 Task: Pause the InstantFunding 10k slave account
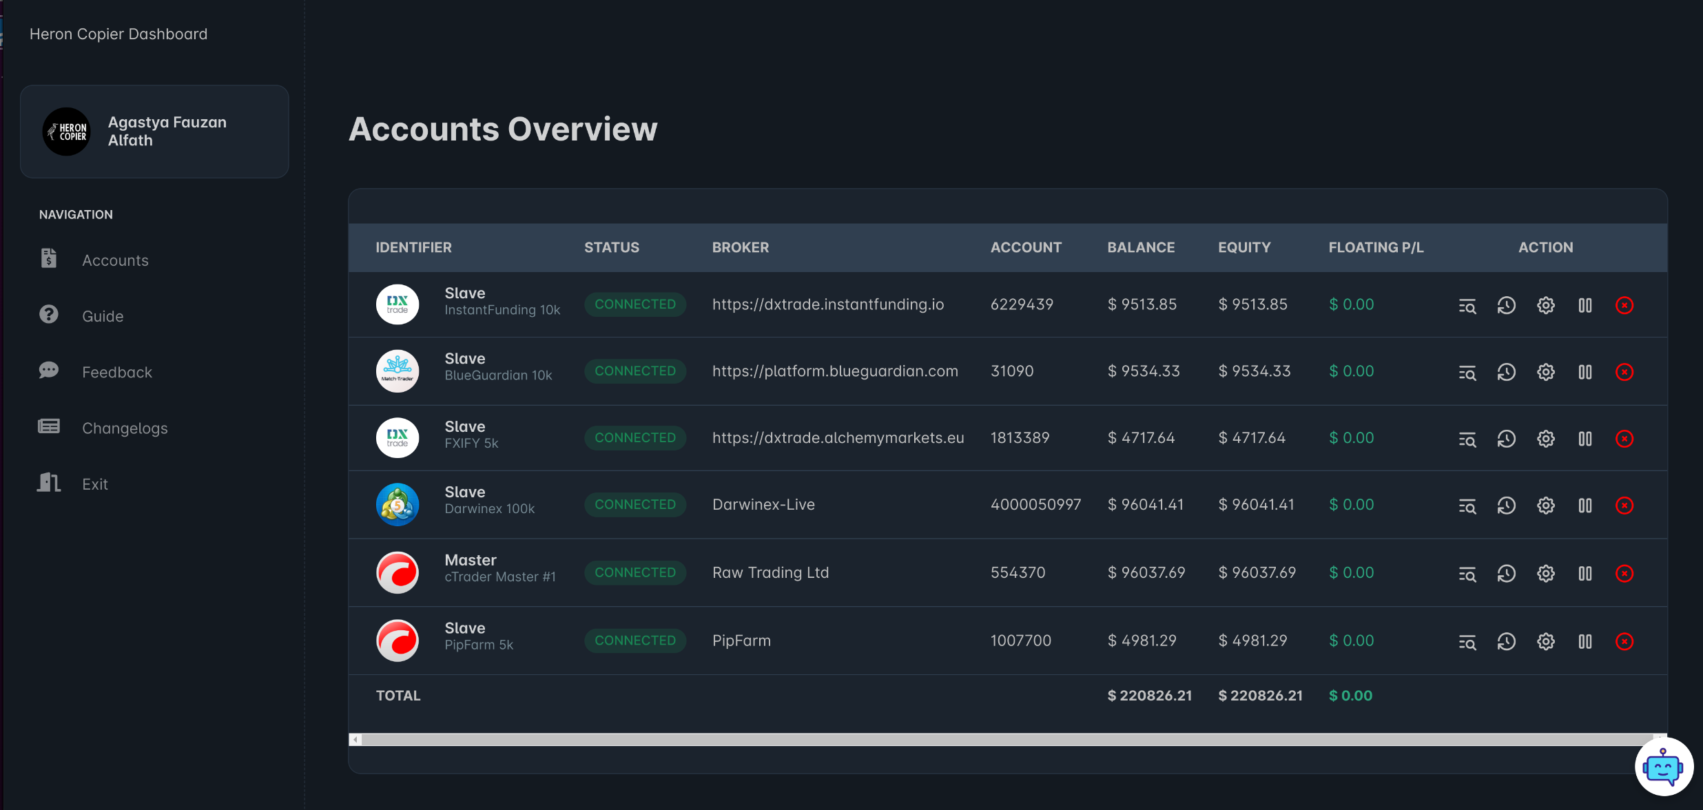[1585, 305]
